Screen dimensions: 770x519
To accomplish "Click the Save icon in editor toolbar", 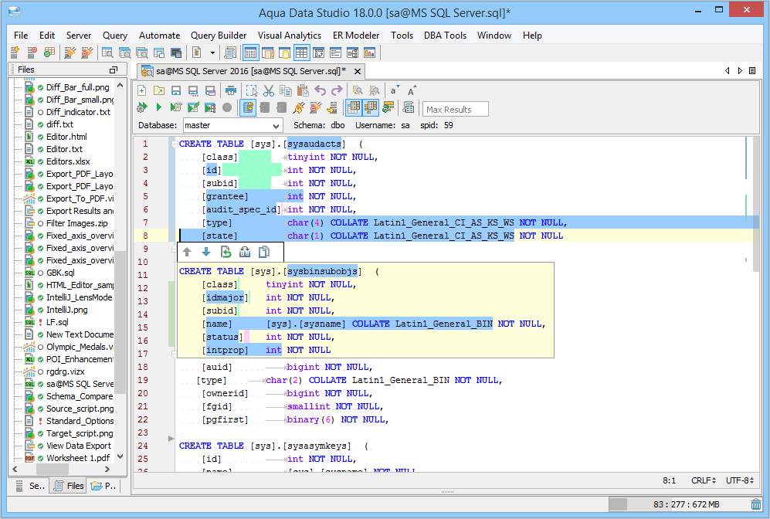I will point(176,90).
